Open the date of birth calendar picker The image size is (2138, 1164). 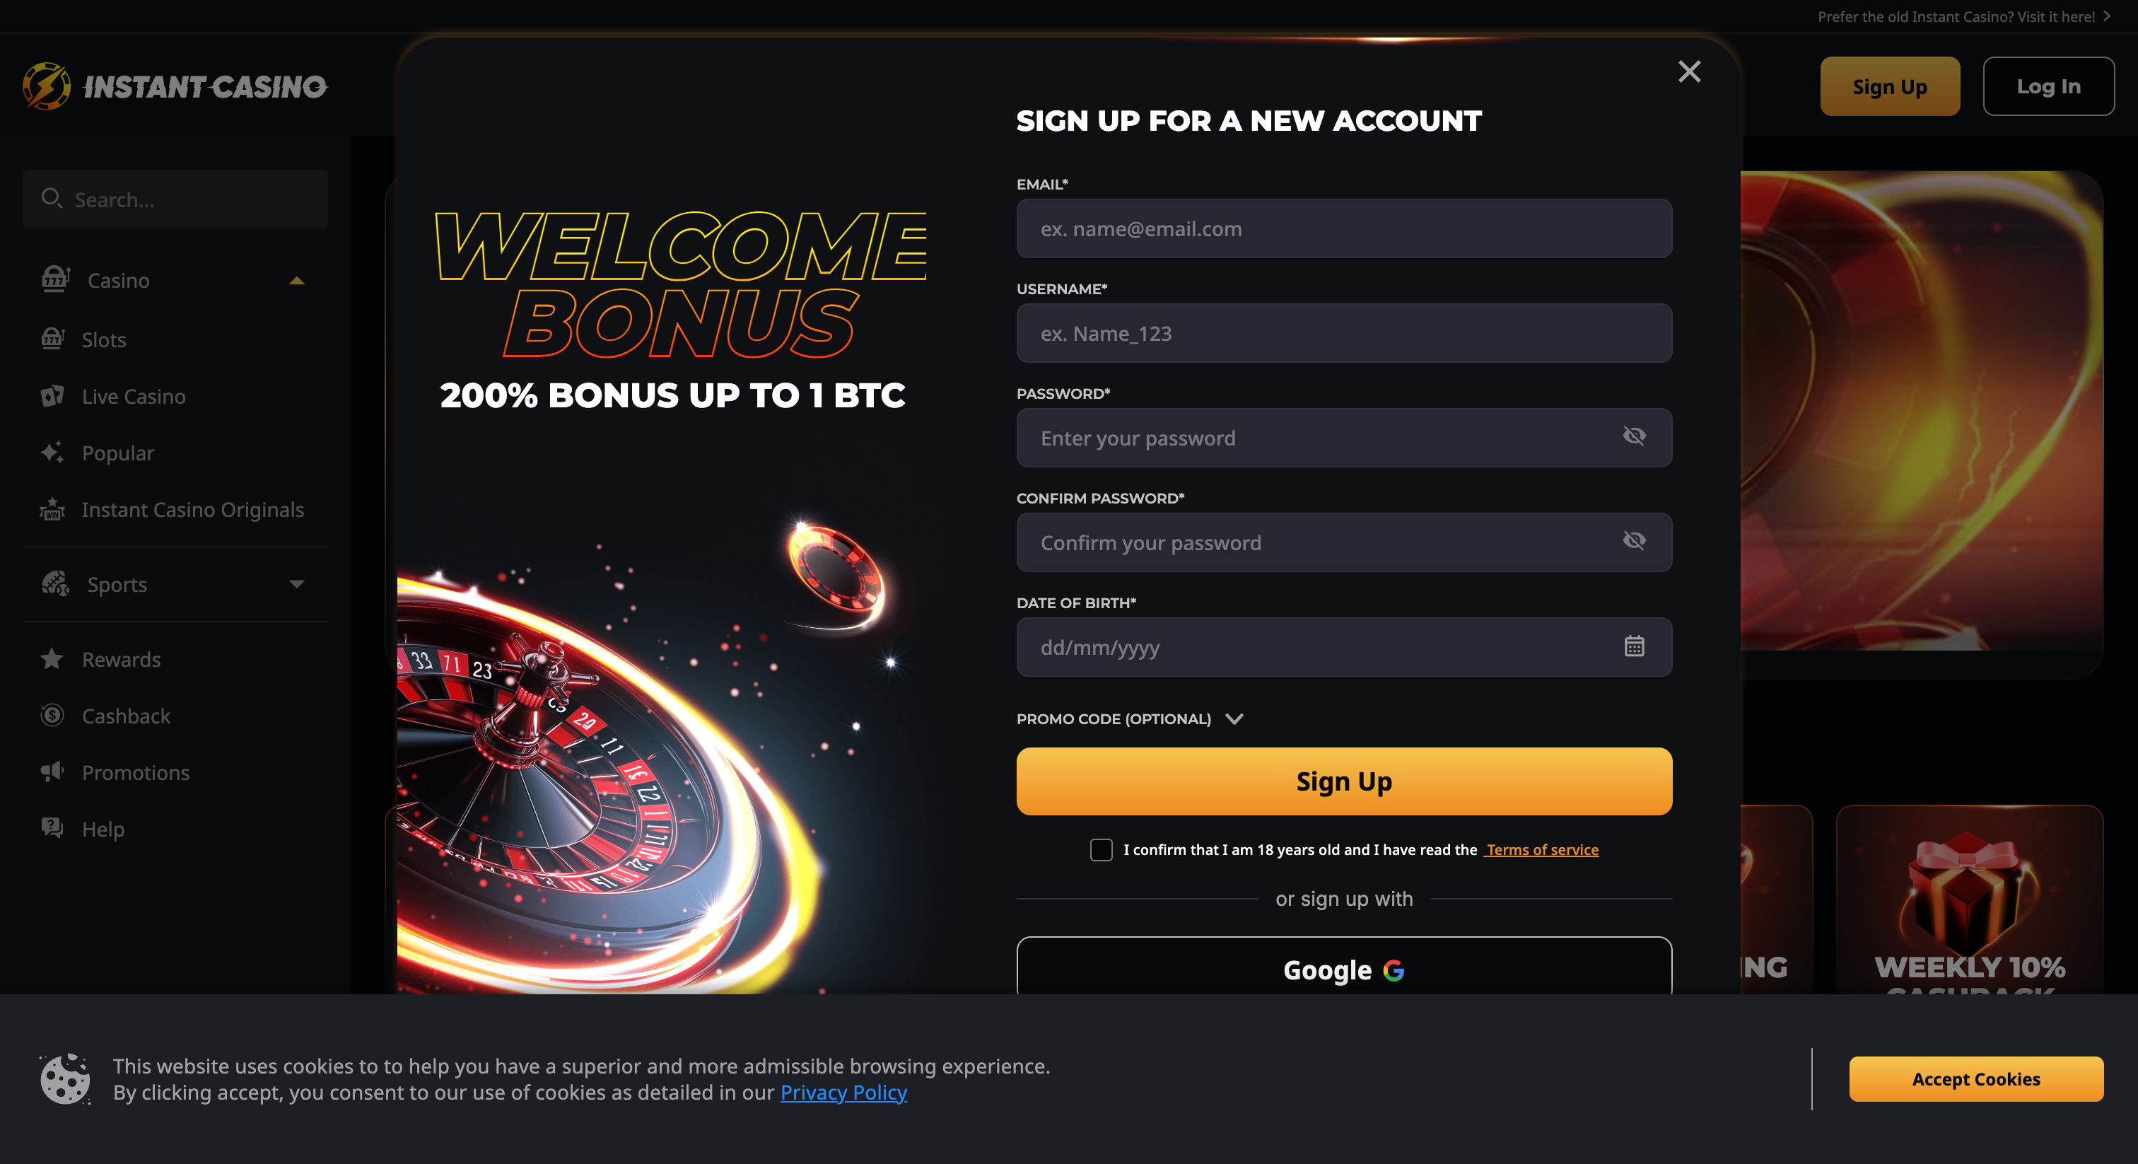tap(1632, 647)
